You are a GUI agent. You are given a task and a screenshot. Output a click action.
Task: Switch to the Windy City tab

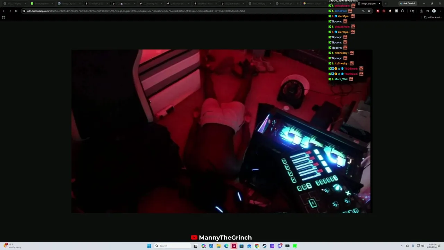[69, 3]
